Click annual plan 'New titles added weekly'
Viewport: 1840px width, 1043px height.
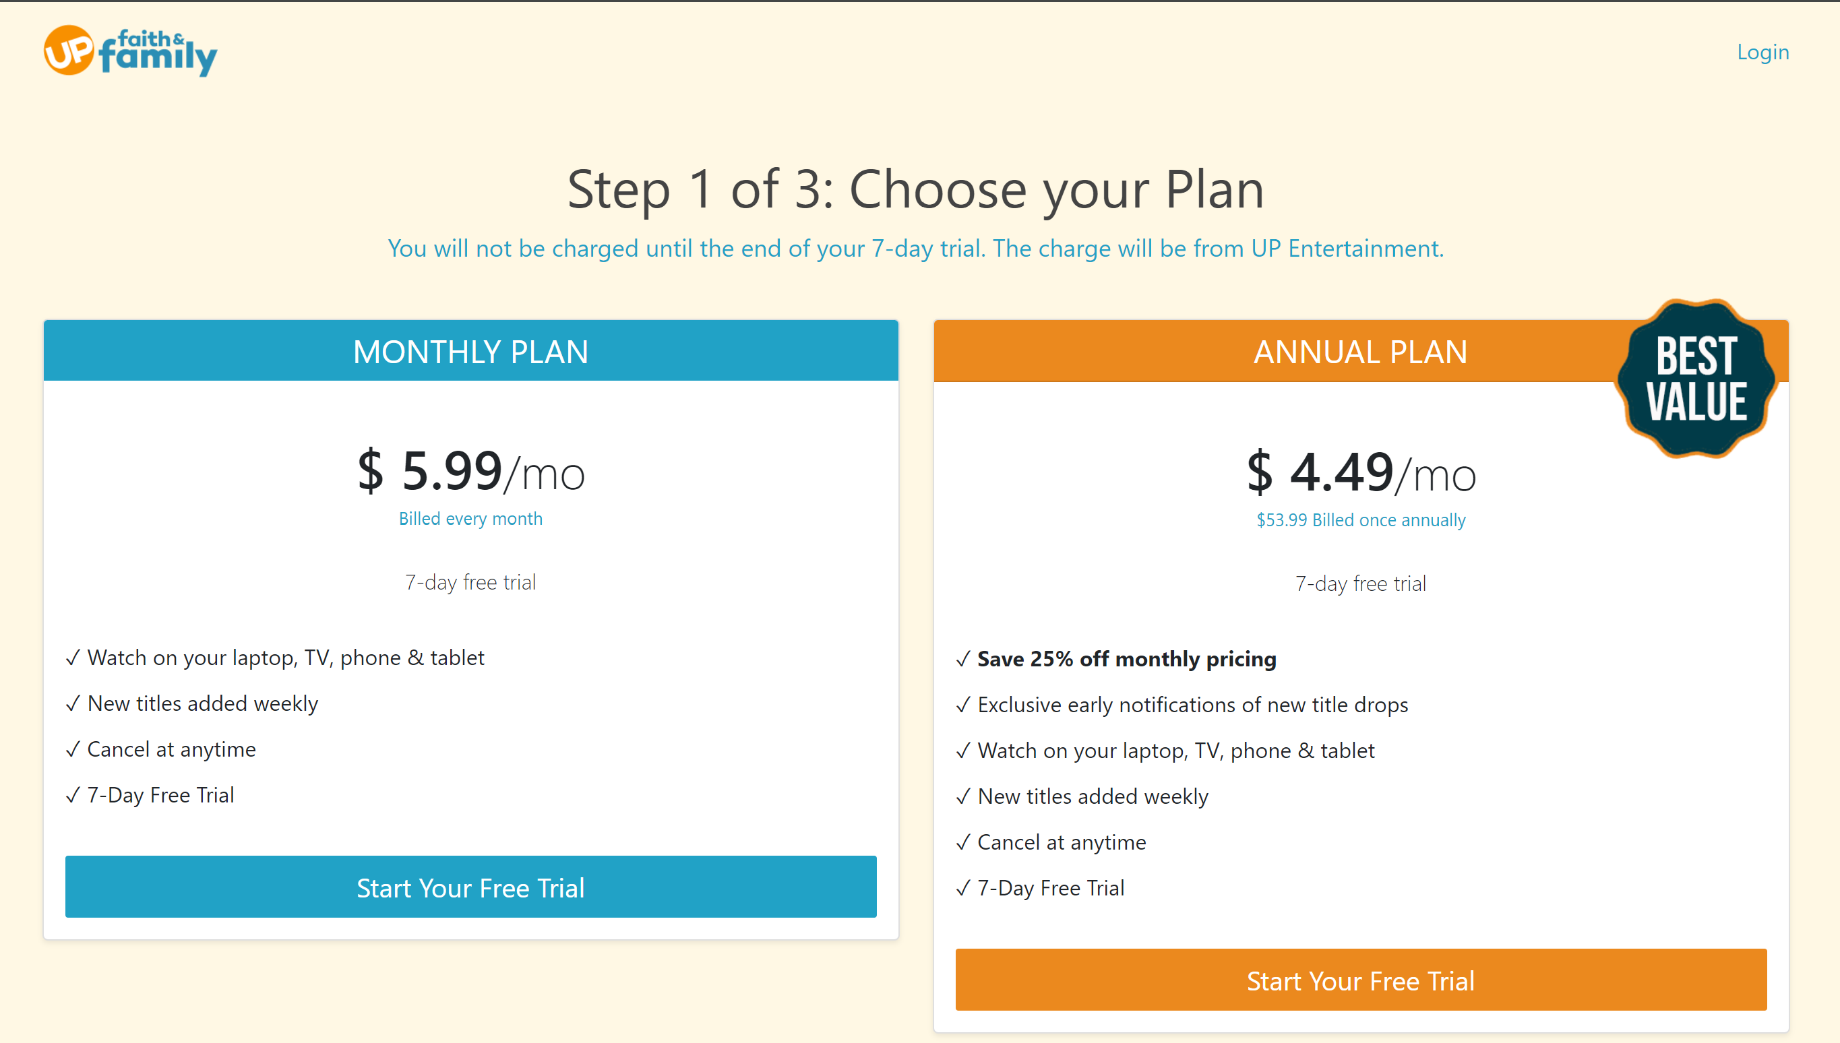tap(1093, 796)
